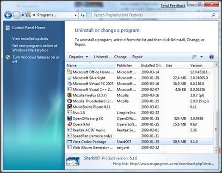The width and height of the screenshot is (222, 173).
Task: Click the 324 MB size cell
Action: [x=180, y=119]
